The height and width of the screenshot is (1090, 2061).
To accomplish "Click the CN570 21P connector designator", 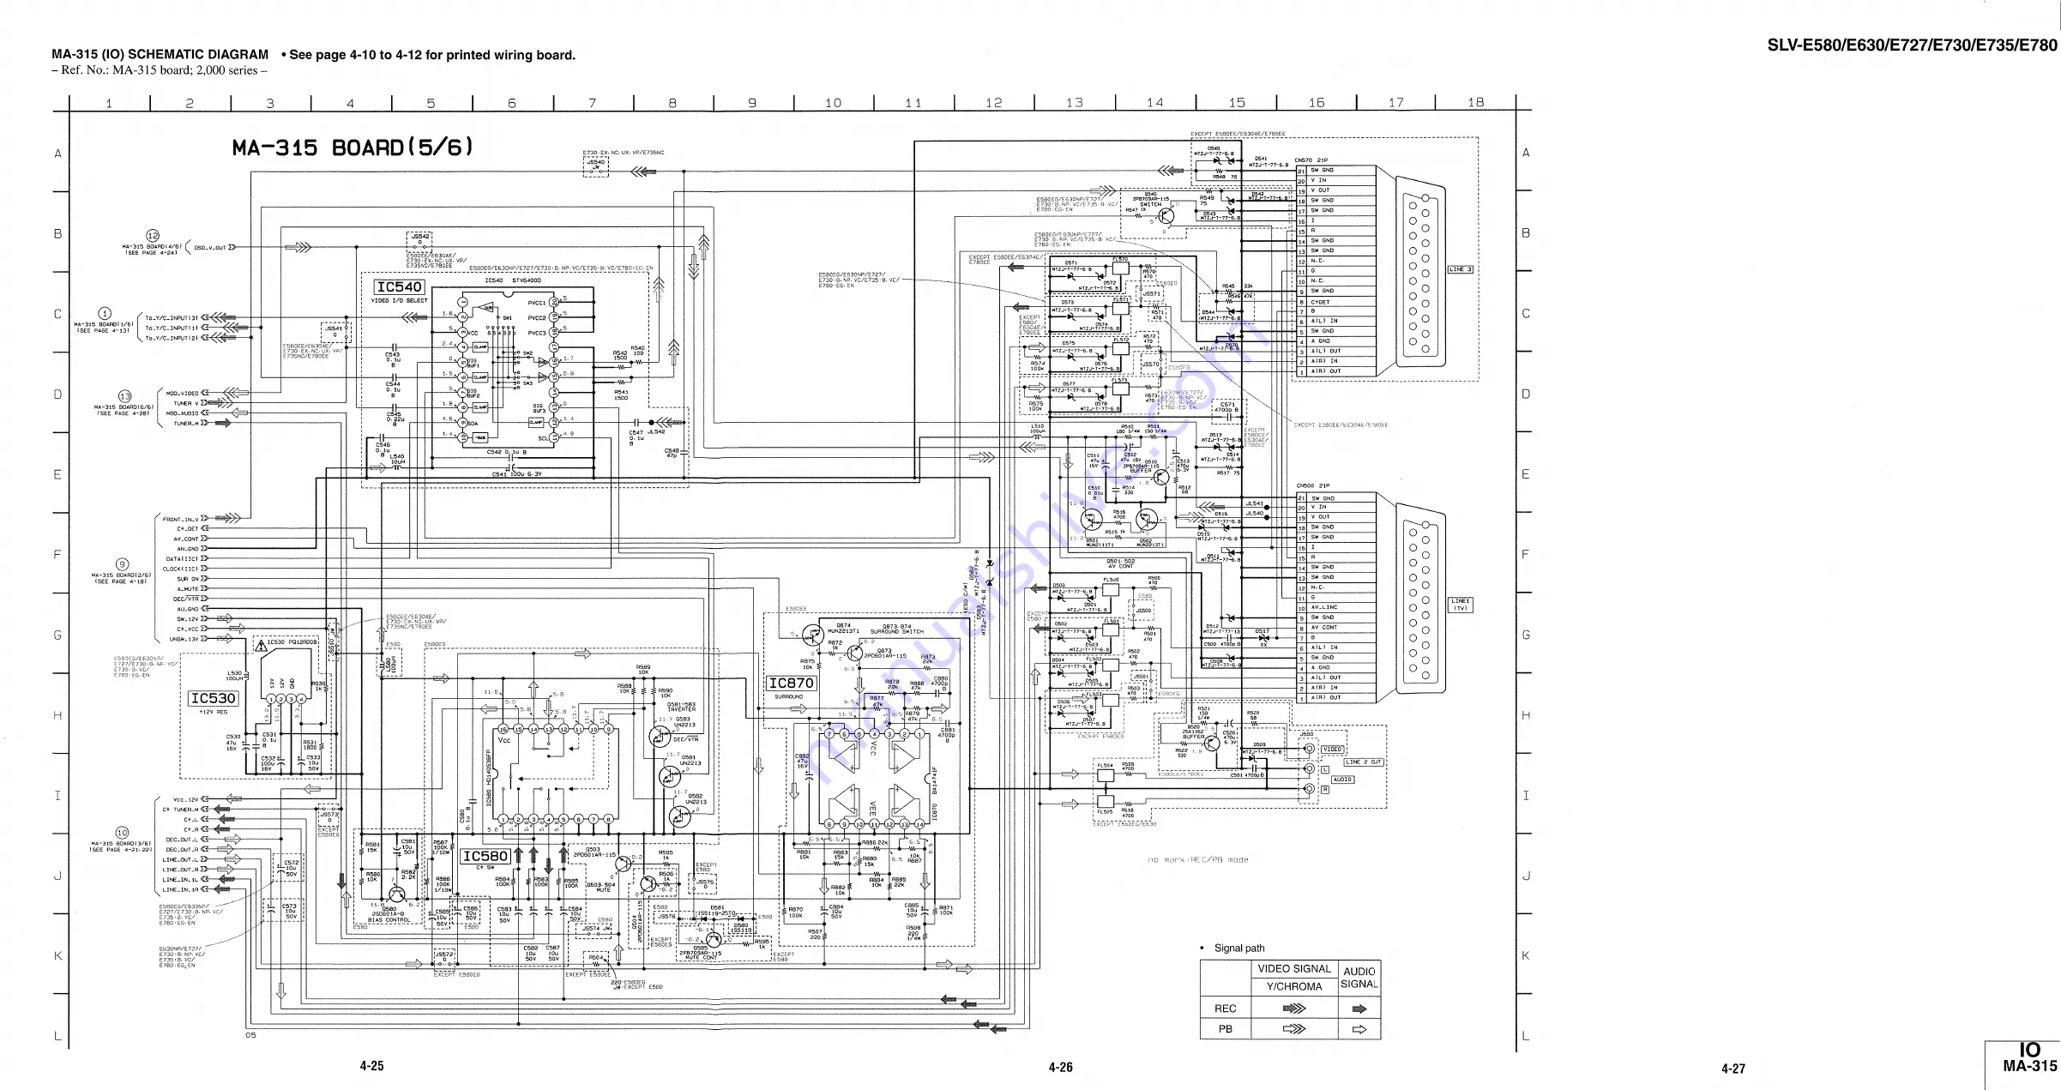I will pyautogui.click(x=1311, y=160).
